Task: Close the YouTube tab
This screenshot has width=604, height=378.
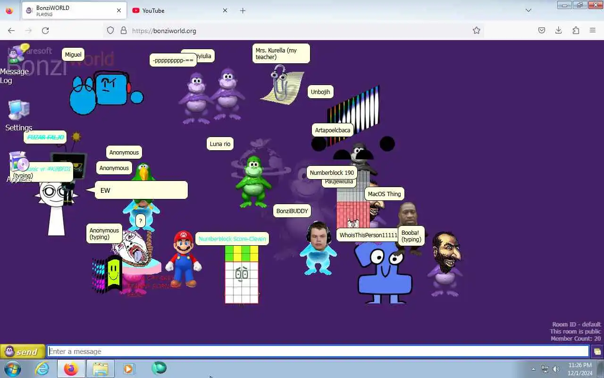Action: [225, 10]
